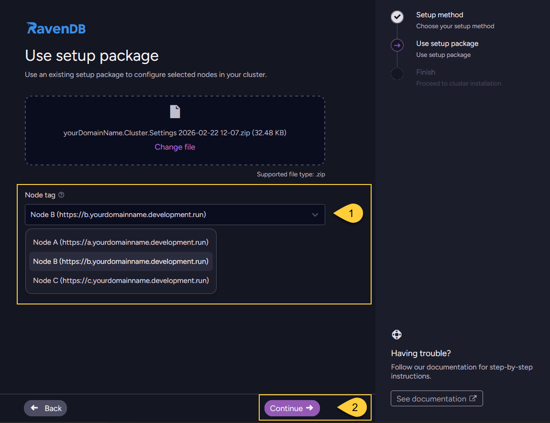Image resolution: width=550 pixels, height=423 pixels.
Task: Select Node C from the dropdown list
Action: tap(121, 281)
